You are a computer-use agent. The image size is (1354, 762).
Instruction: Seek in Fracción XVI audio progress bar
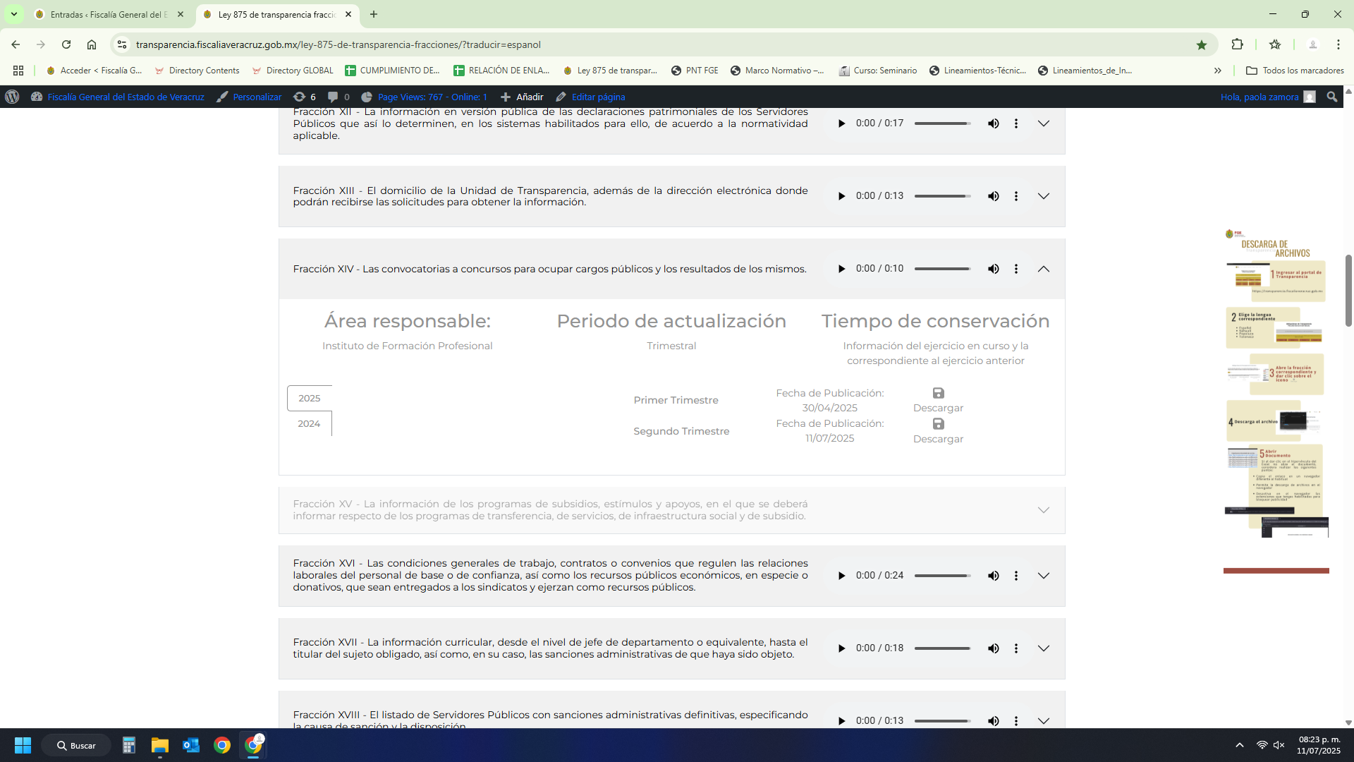(942, 576)
